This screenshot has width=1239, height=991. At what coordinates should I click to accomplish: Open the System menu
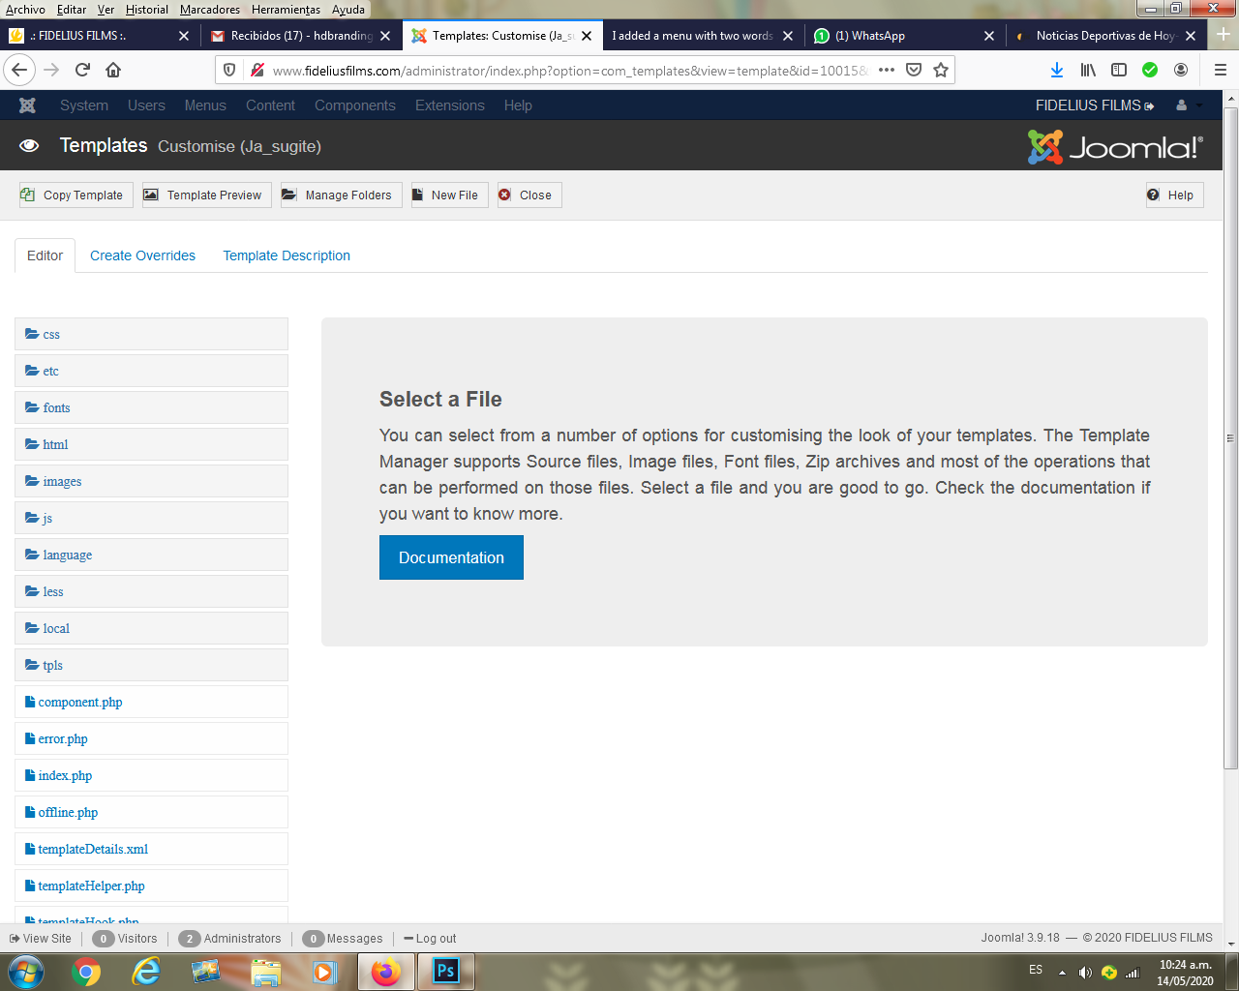[84, 105]
